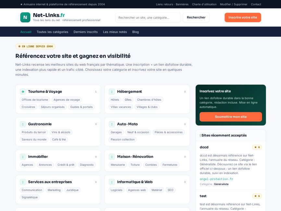Open Immobilier category heading
The image size is (281, 211).
pos(38,157)
